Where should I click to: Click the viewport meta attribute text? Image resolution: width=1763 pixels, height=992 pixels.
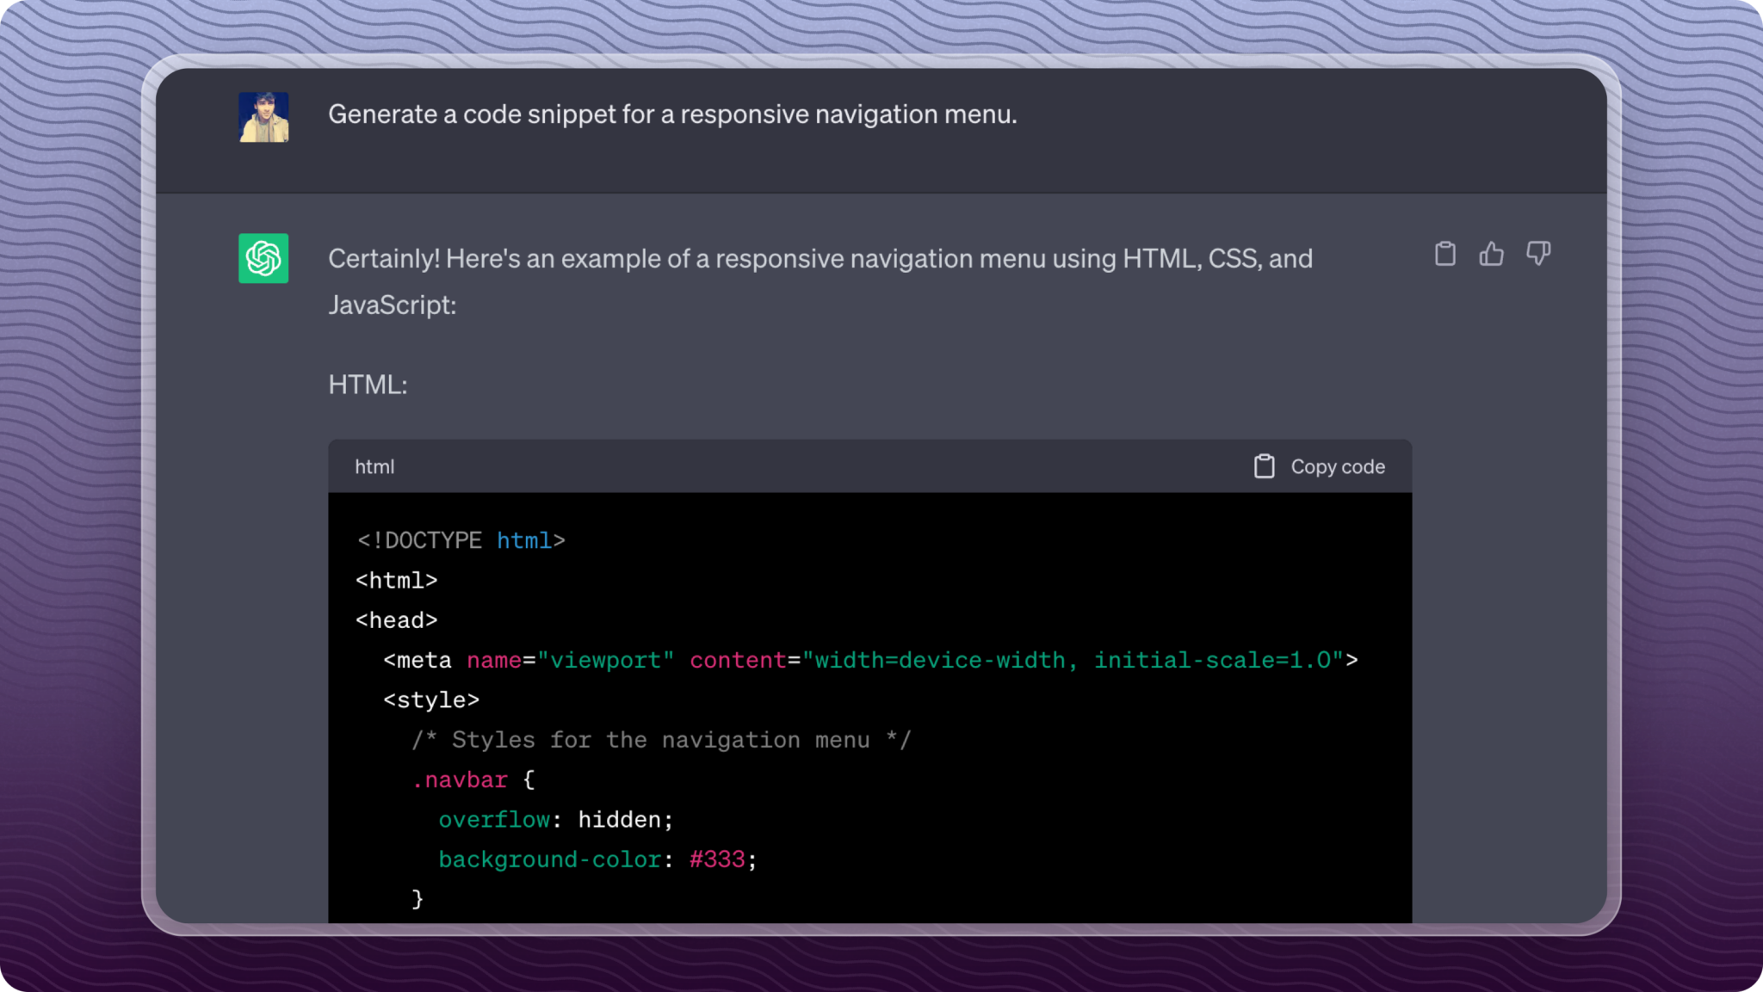(x=608, y=660)
